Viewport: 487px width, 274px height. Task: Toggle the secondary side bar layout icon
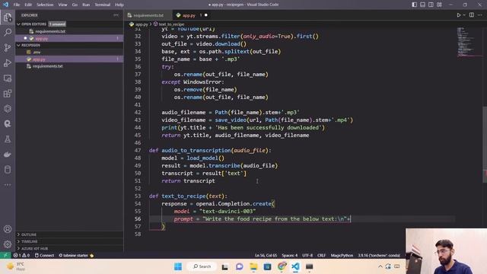click(x=431, y=5)
